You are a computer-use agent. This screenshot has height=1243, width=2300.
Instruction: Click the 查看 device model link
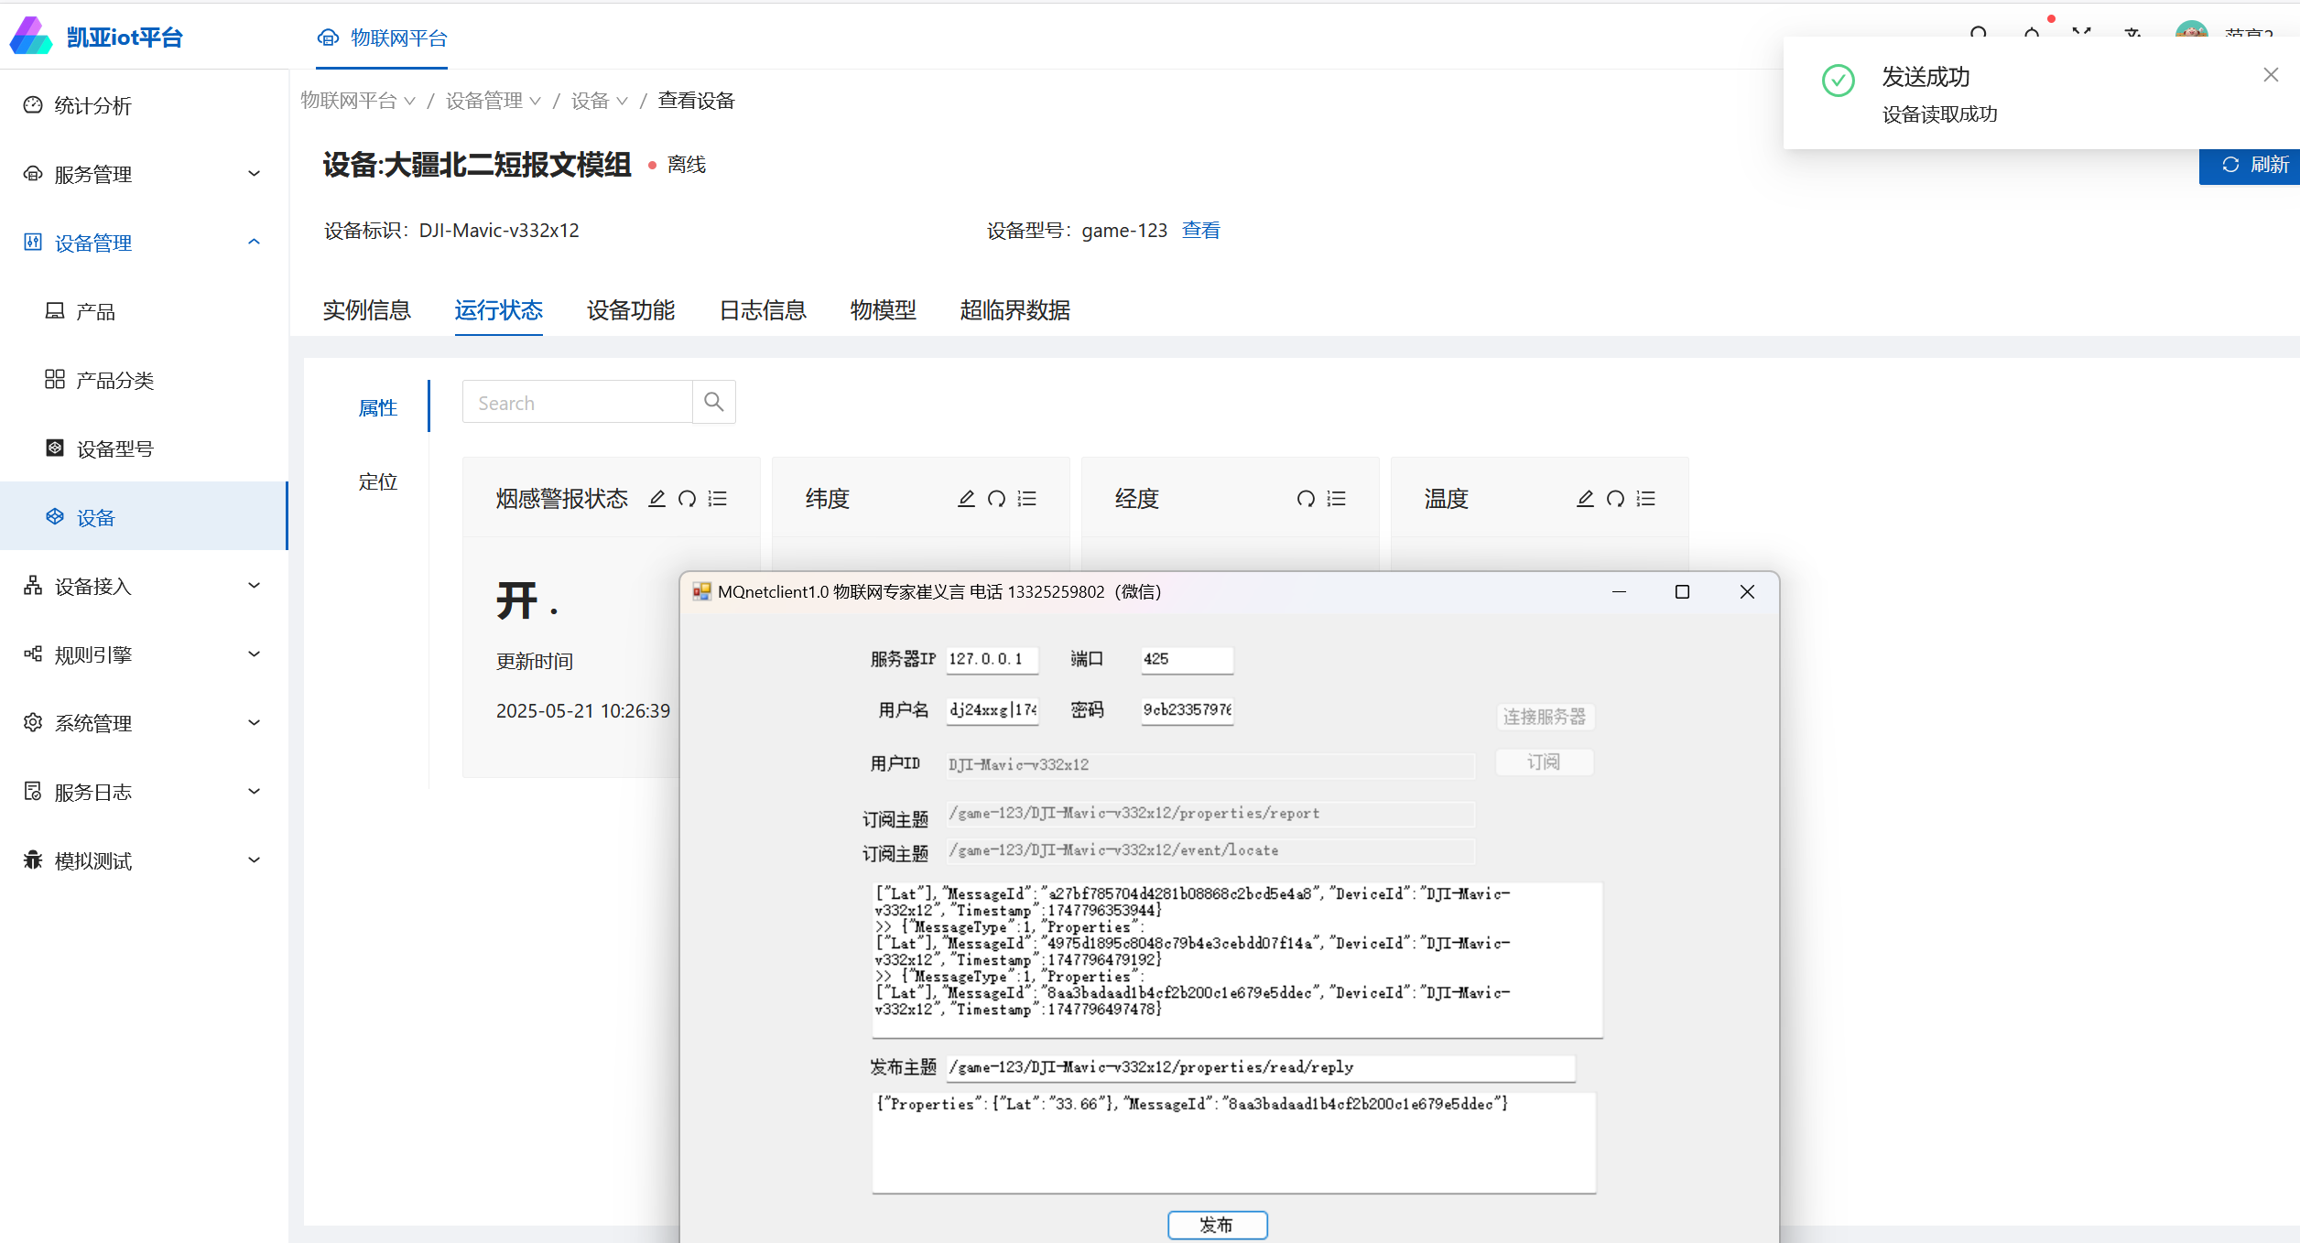tap(1200, 231)
